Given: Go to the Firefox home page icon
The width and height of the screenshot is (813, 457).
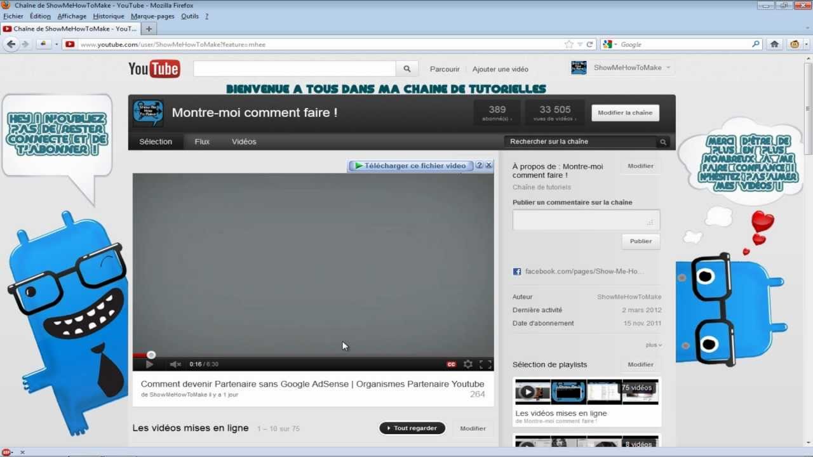Looking at the screenshot, I should (x=774, y=44).
